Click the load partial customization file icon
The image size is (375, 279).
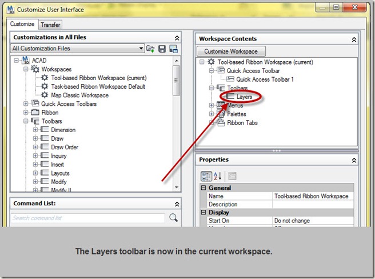point(150,49)
